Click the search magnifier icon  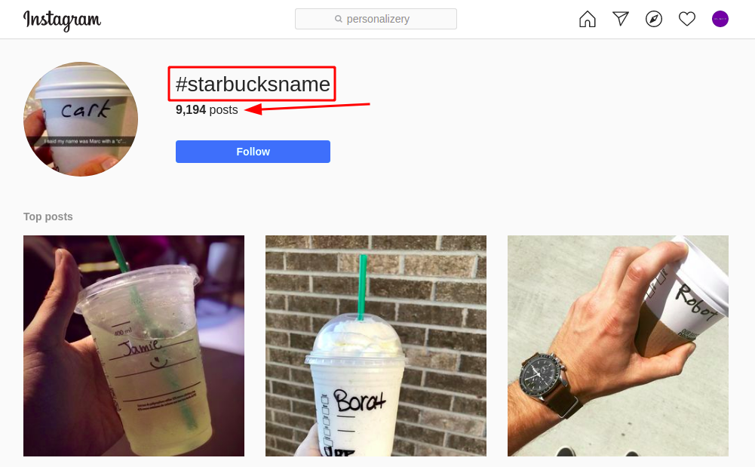(339, 19)
